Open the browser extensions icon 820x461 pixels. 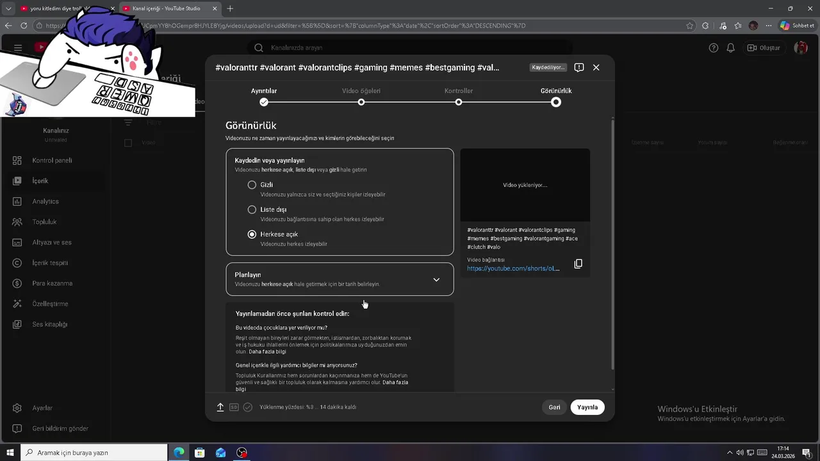pyautogui.click(x=705, y=26)
